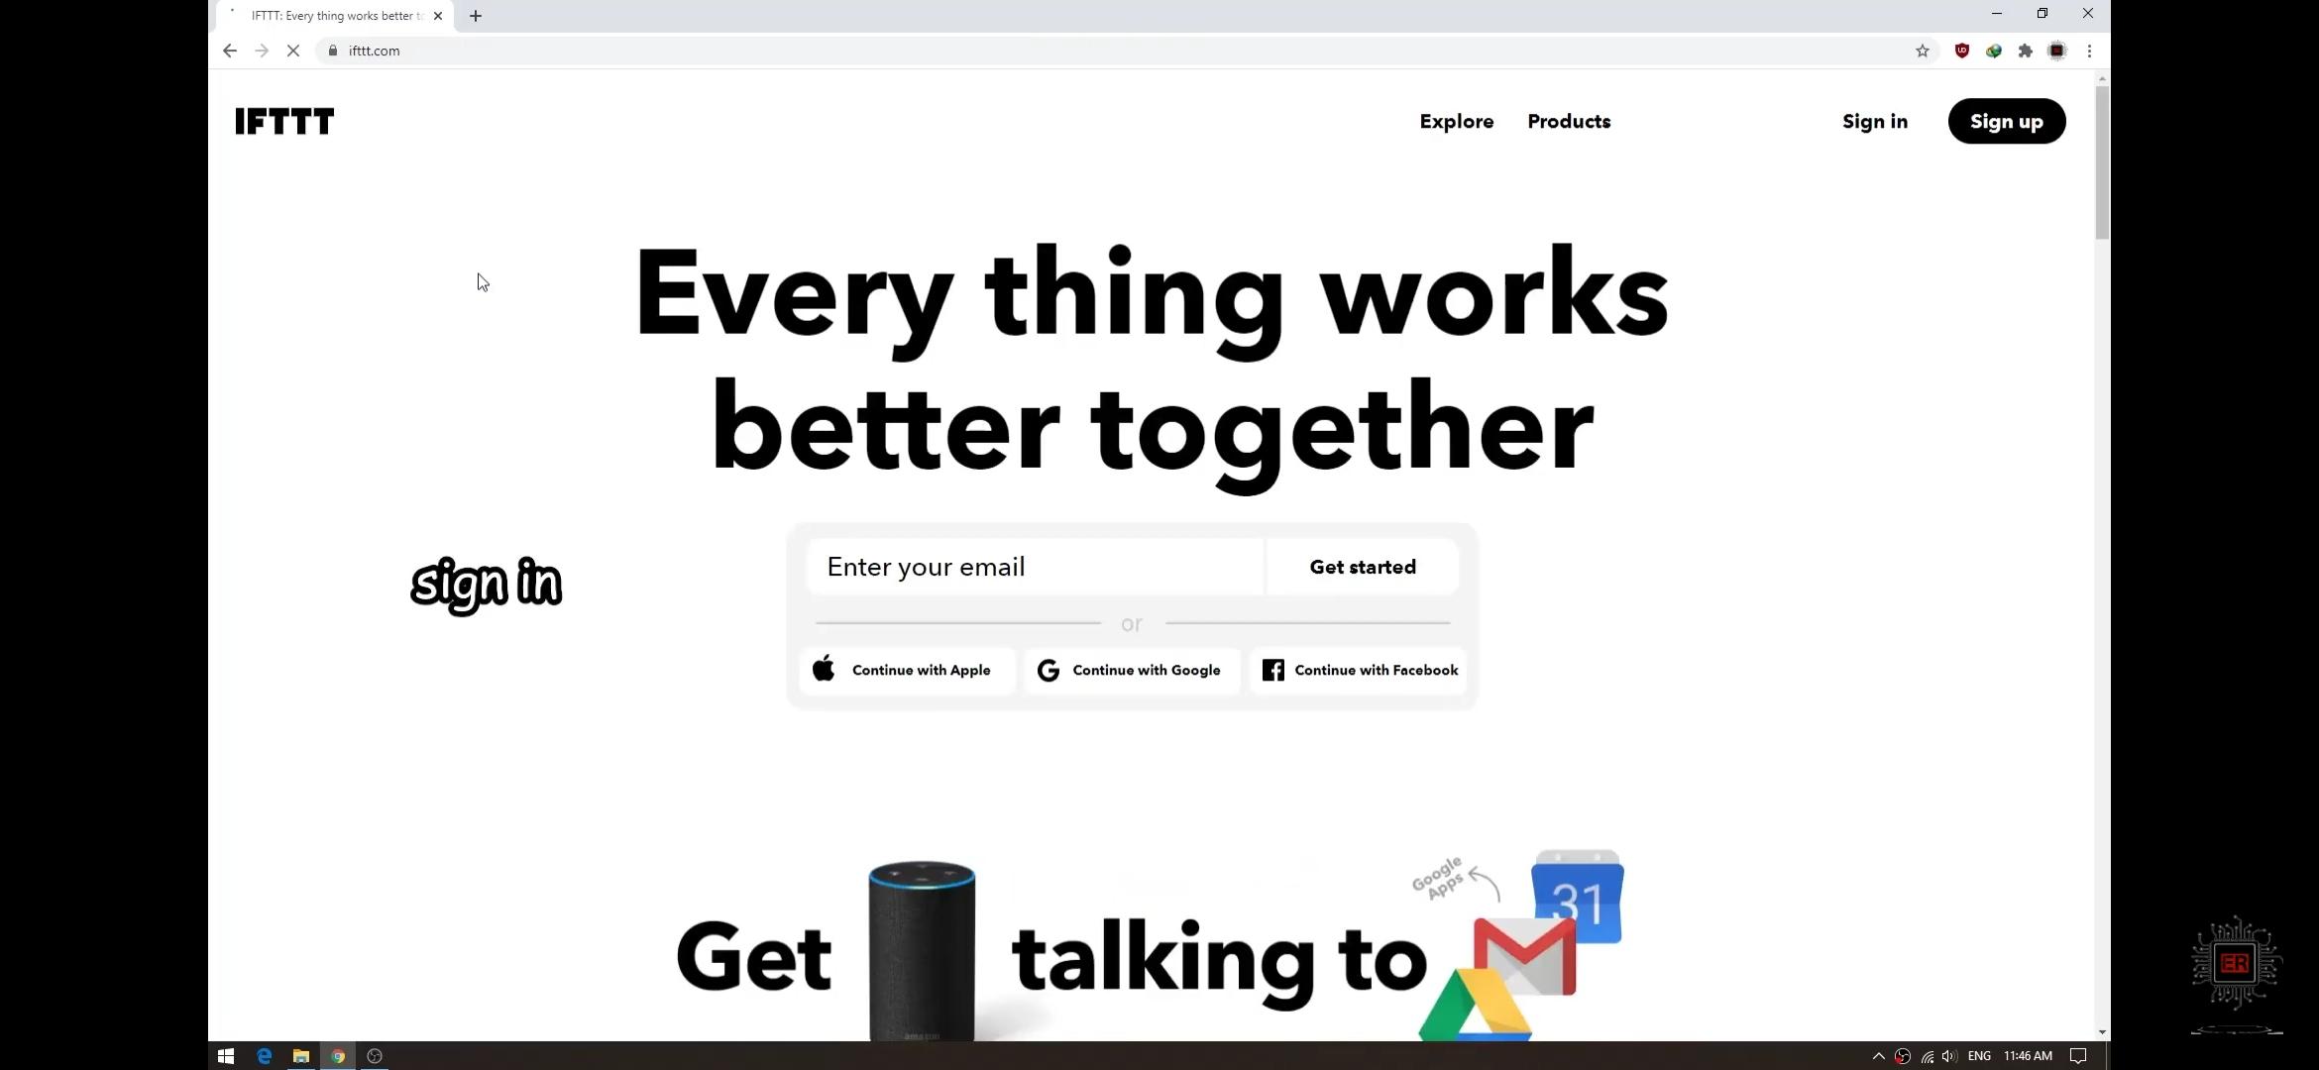
Task: Toggle the browser loading stop button
Action: [291, 51]
